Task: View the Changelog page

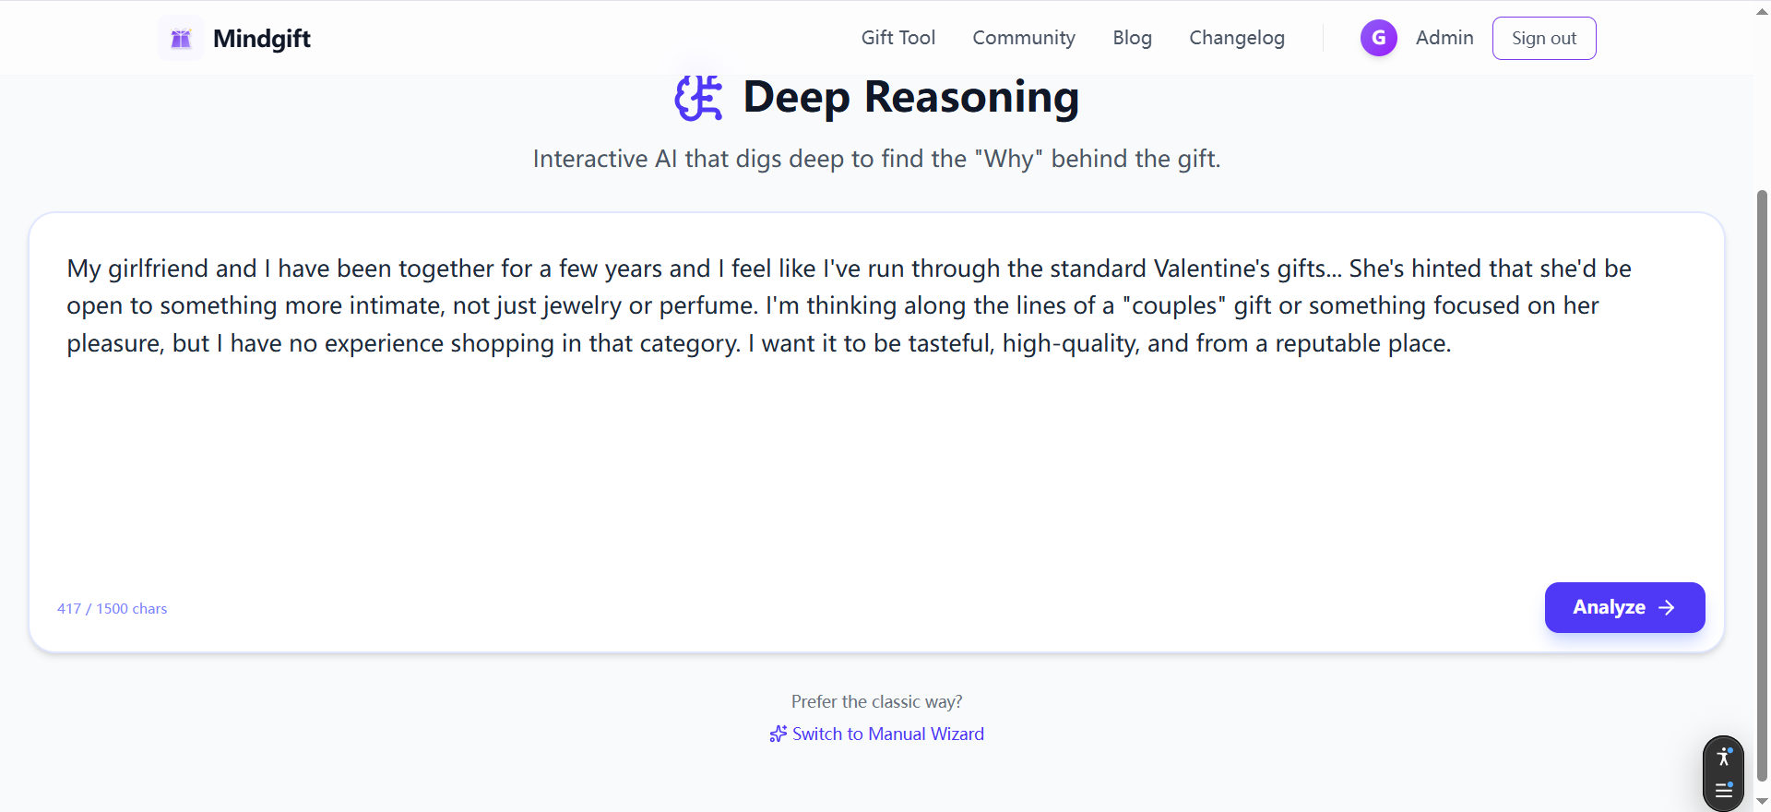Action: coord(1236,38)
